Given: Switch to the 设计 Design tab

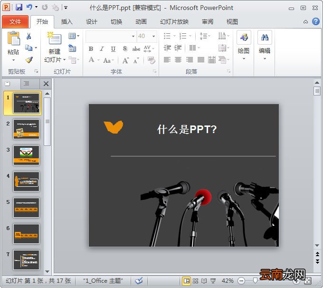Looking at the screenshot, I should tap(92, 22).
